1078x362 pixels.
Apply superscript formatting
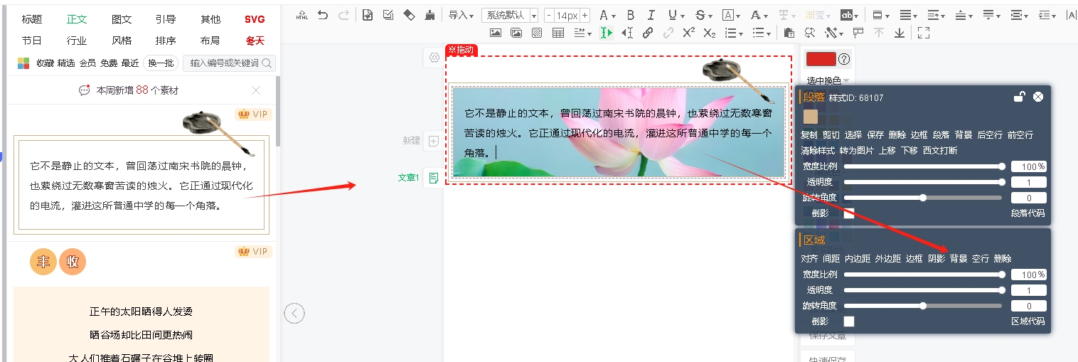[x=688, y=33]
